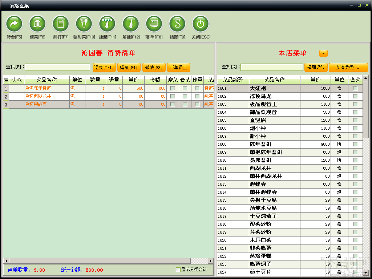The image size is (372, 279).
Task: Open the 下单员工 selection
Action: pyautogui.click(x=178, y=67)
